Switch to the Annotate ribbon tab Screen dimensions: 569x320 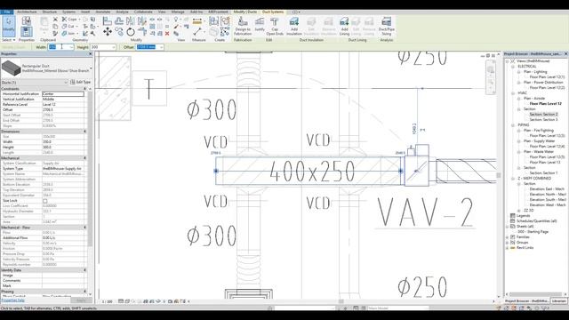pyautogui.click(x=103, y=12)
